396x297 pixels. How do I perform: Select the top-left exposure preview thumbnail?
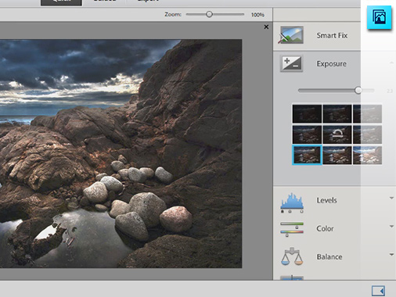click(307, 114)
